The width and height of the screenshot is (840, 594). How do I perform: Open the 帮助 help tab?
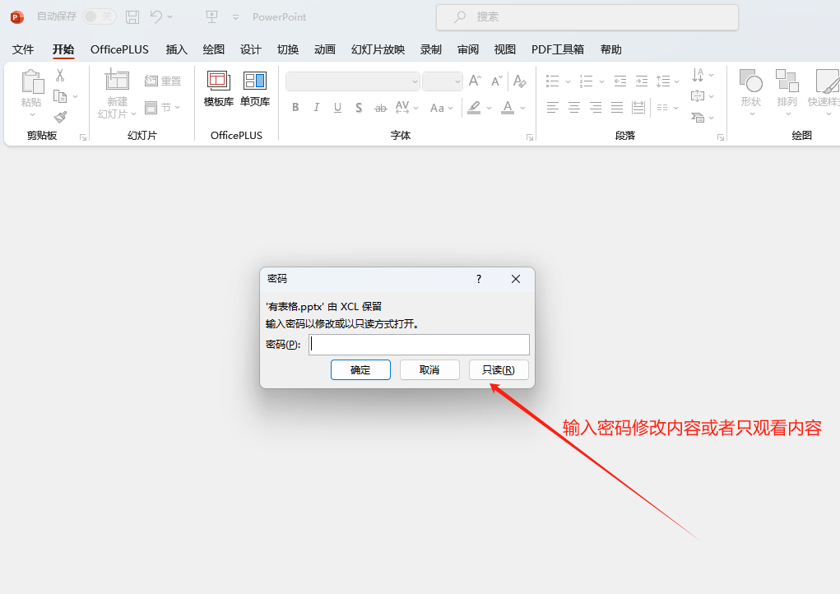point(610,49)
